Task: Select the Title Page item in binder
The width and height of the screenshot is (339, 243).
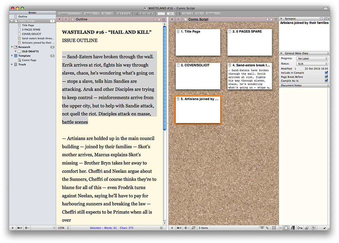Action: pyautogui.click(x=28, y=25)
